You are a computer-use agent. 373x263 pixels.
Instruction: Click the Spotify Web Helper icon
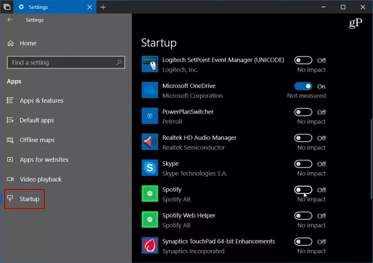[x=150, y=220]
